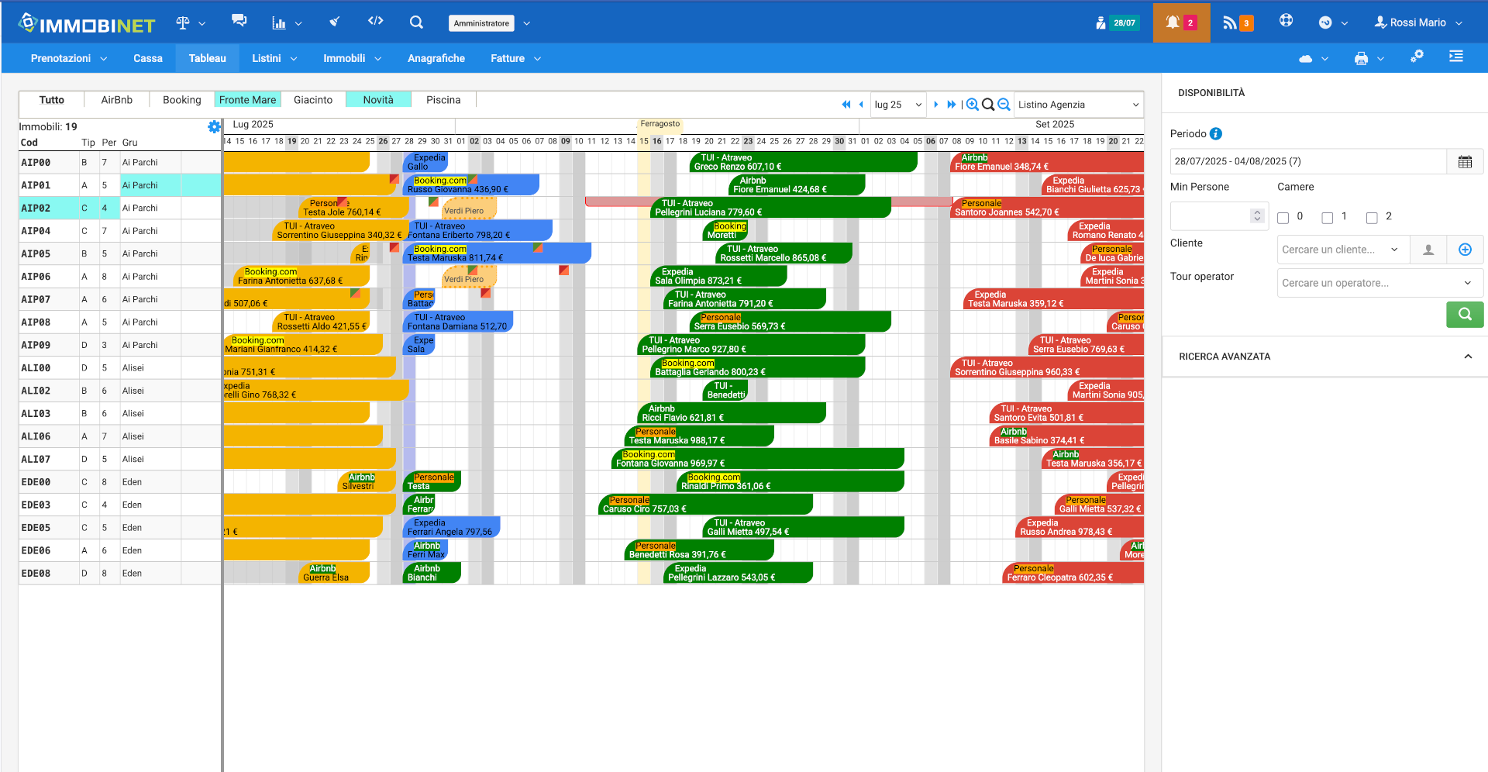This screenshot has height=772, width=1488.
Task: Switch to the Piscina tab
Action: click(x=443, y=100)
